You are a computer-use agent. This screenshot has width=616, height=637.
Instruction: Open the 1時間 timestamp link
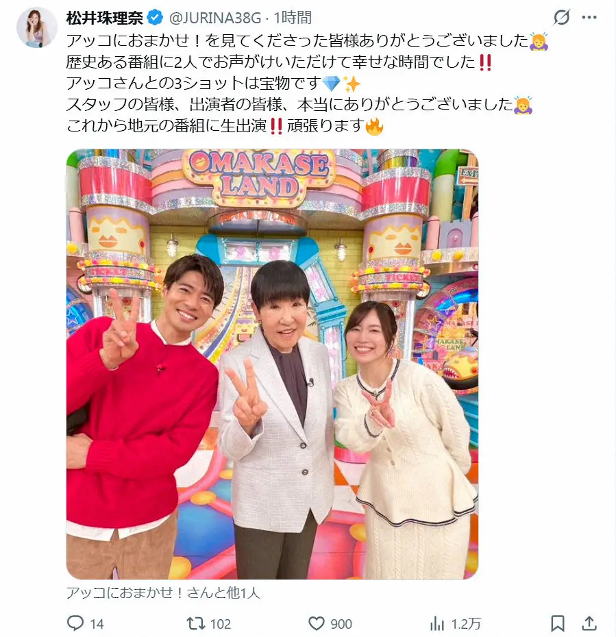click(293, 18)
